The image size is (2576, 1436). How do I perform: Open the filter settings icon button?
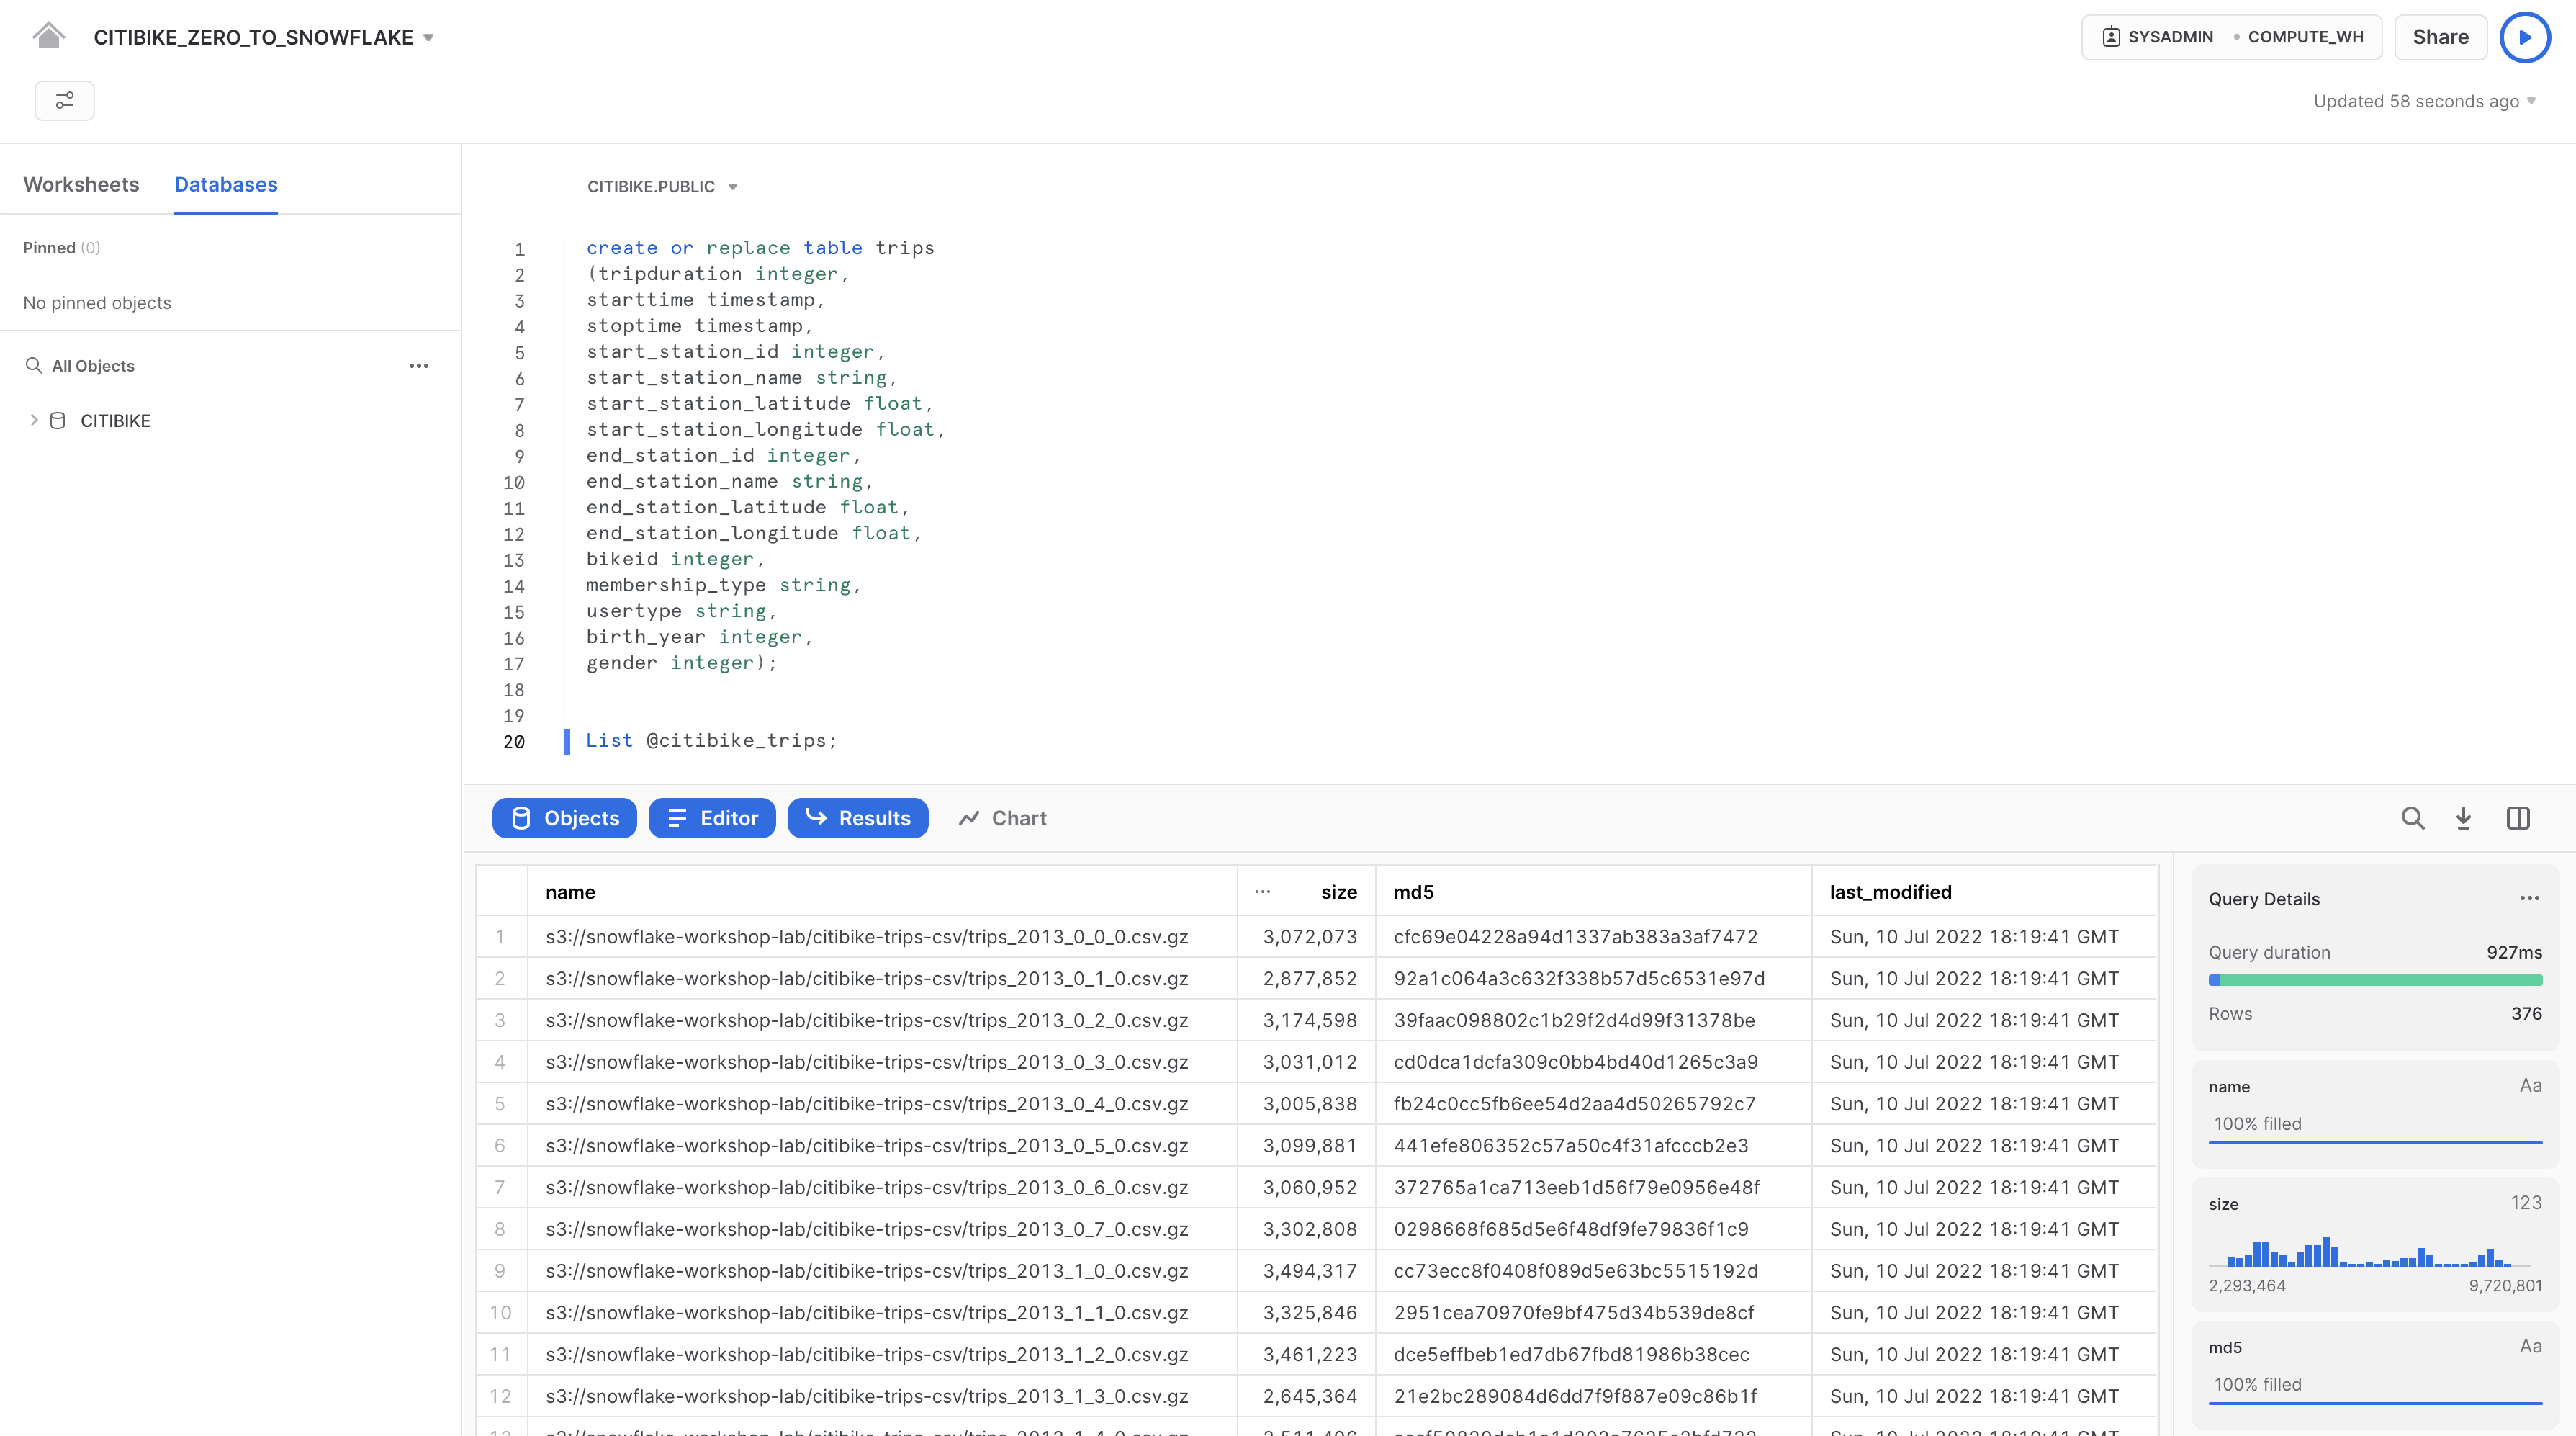click(x=64, y=100)
